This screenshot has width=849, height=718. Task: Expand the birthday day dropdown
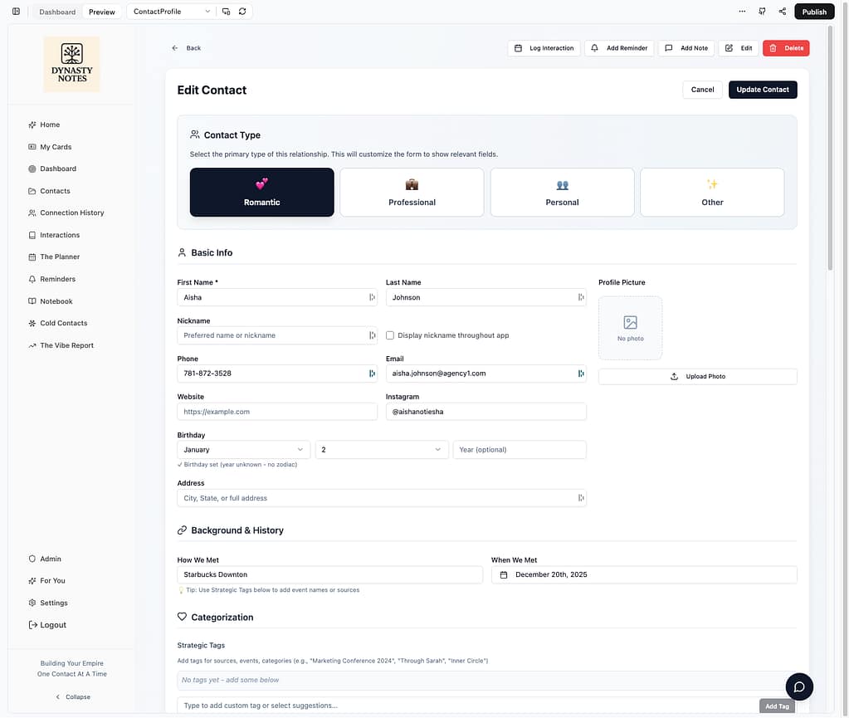coord(381,450)
